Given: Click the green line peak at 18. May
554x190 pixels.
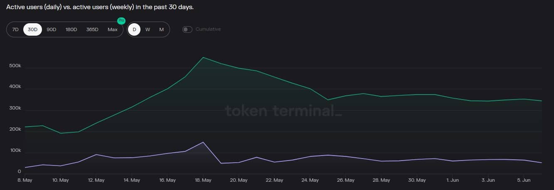Looking at the screenshot, I should pos(203,57).
